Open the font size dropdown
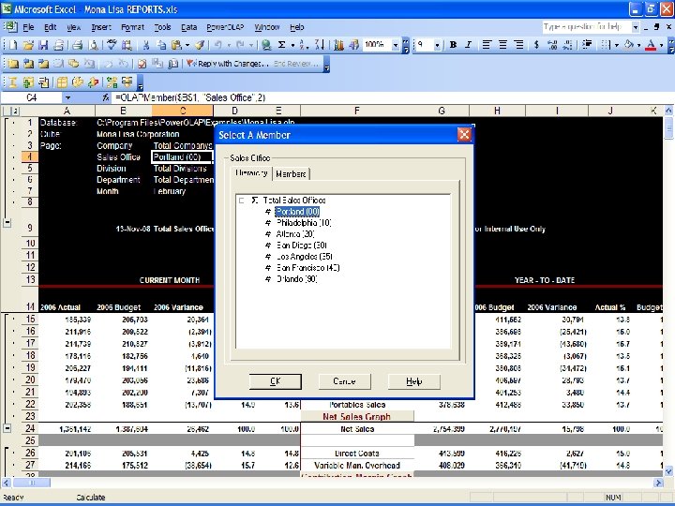 [x=437, y=45]
